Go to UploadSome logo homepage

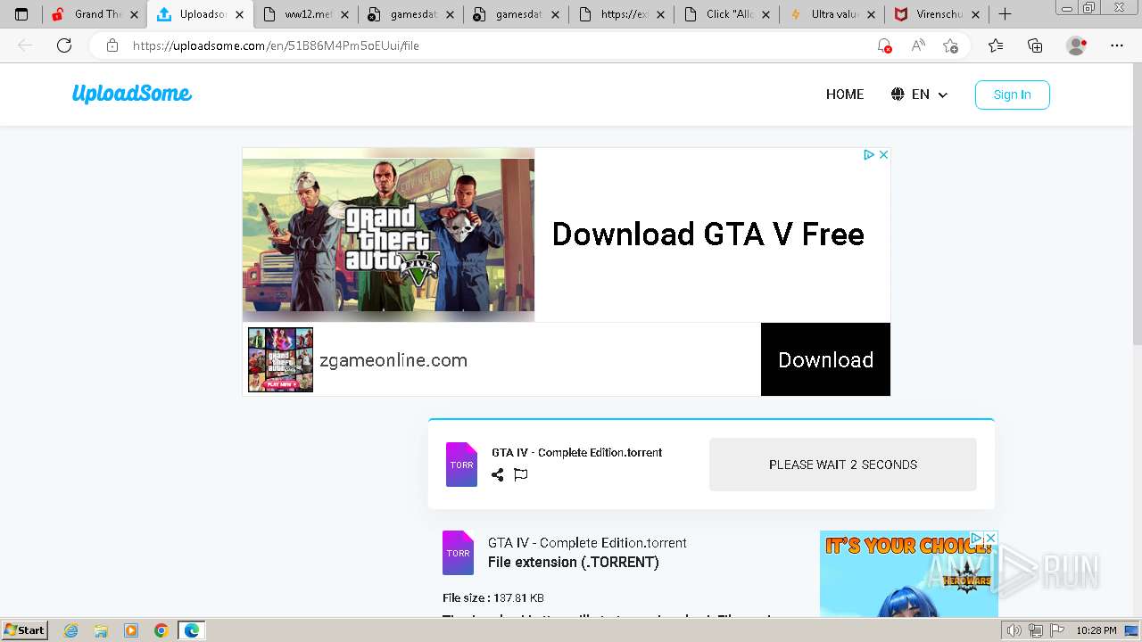[132, 94]
